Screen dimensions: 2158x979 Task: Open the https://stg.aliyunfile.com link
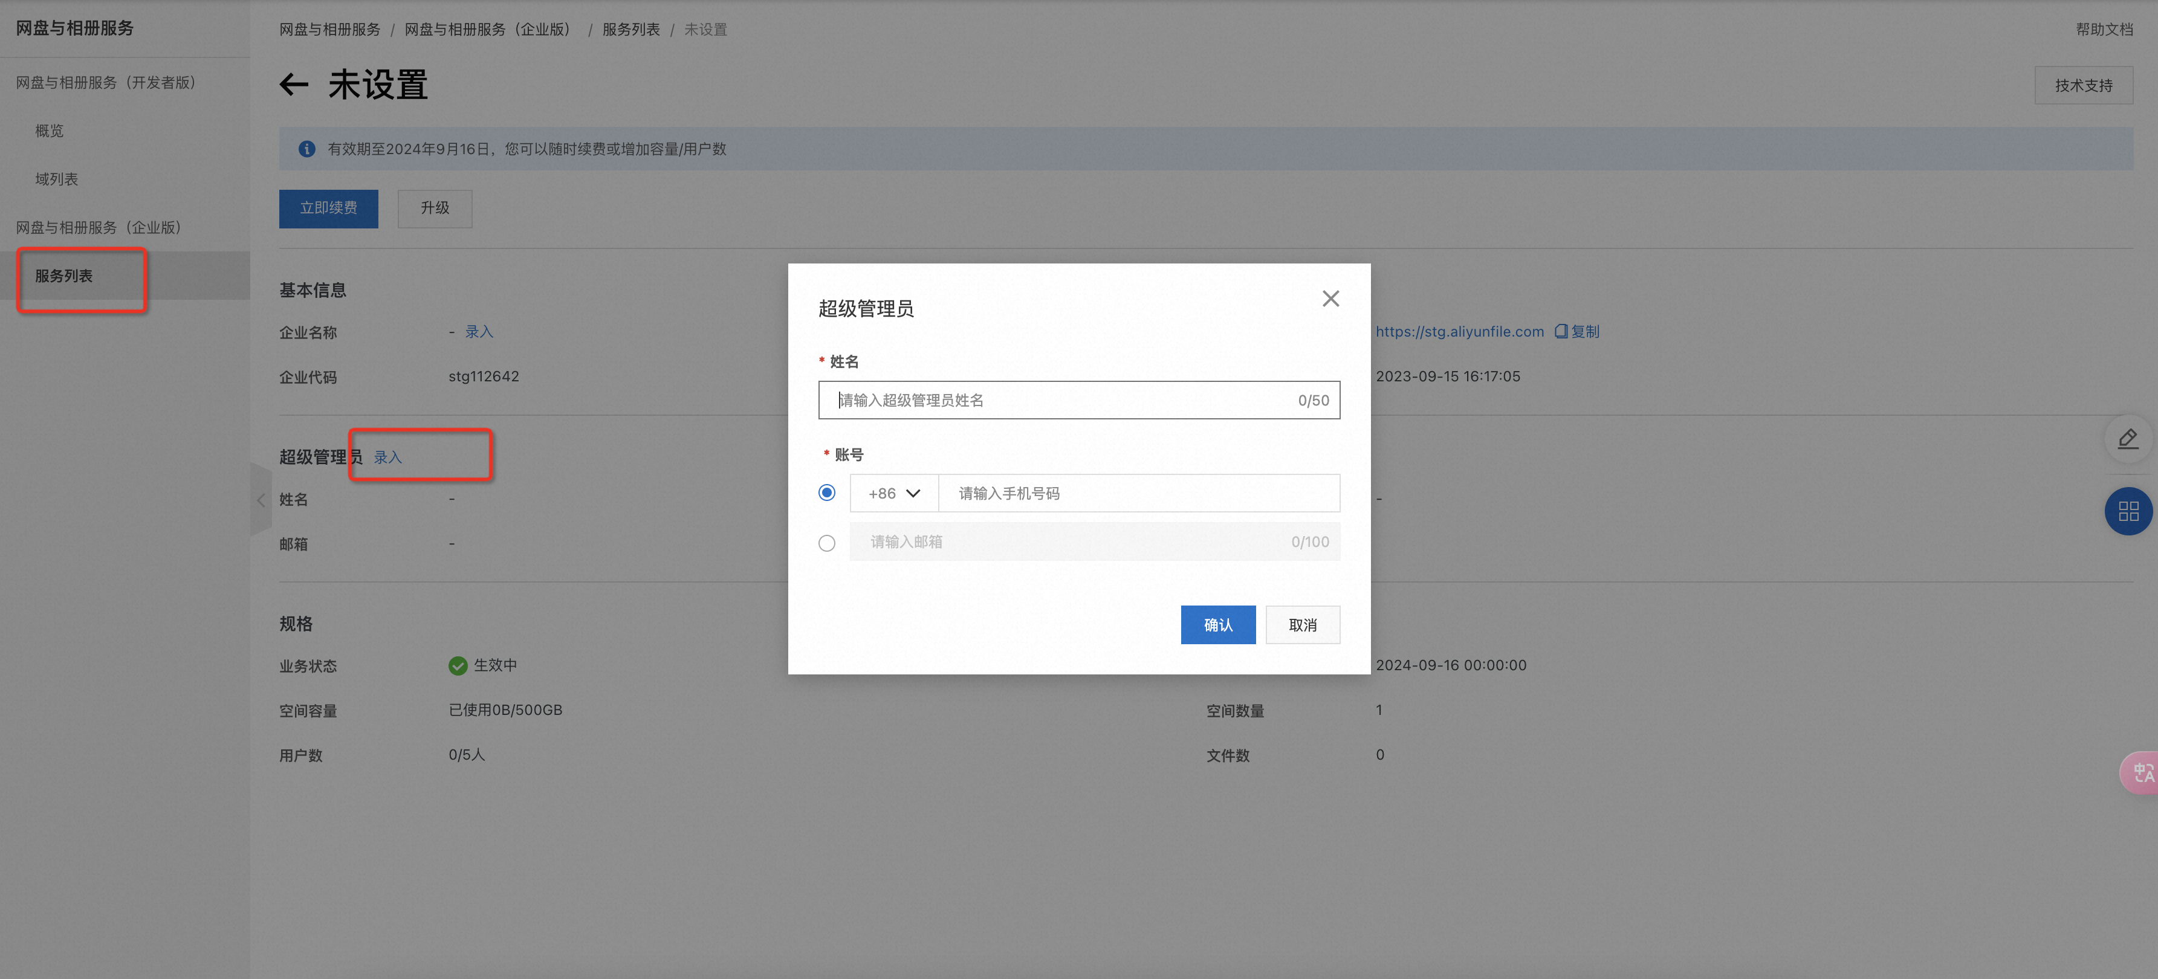(1459, 332)
